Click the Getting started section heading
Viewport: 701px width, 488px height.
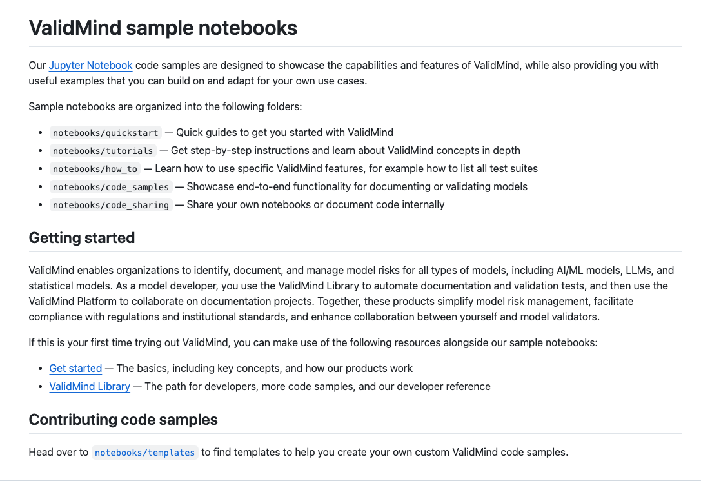(82, 238)
